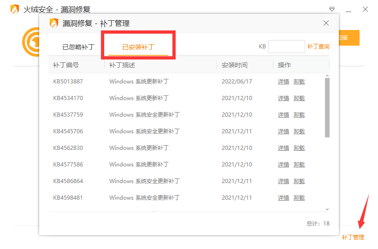The height and width of the screenshot is (249, 378).
Task: Open 详情 for patch KB4545706
Action: click(x=283, y=131)
